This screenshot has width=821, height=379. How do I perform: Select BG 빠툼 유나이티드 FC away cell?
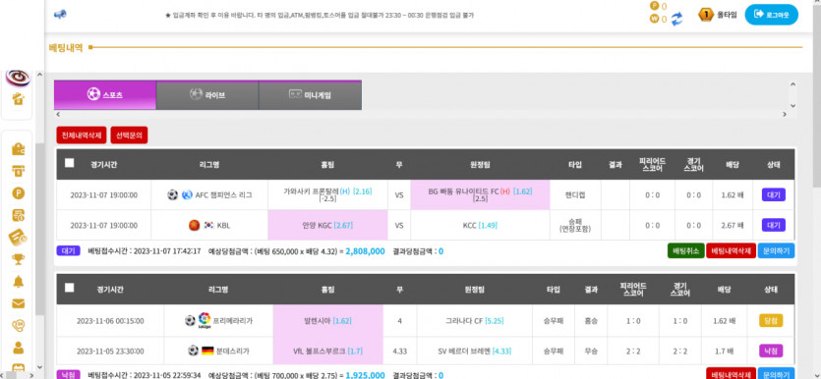point(480,195)
